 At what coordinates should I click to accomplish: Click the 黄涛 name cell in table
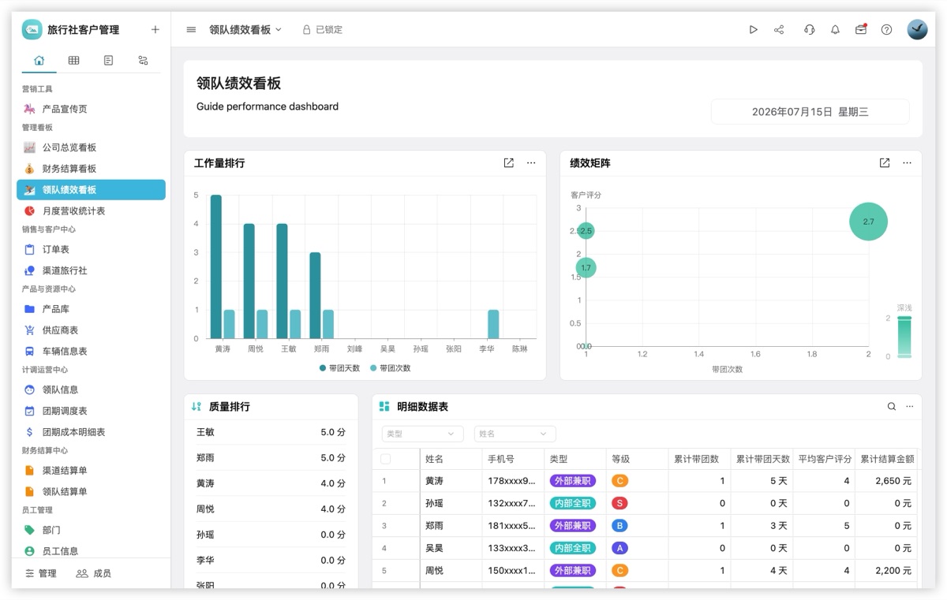pyautogui.click(x=451, y=481)
